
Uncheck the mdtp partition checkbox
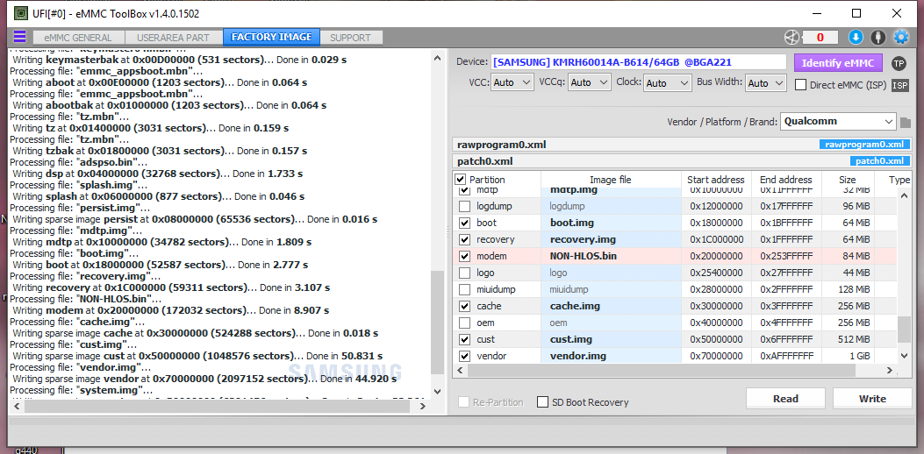click(x=465, y=190)
